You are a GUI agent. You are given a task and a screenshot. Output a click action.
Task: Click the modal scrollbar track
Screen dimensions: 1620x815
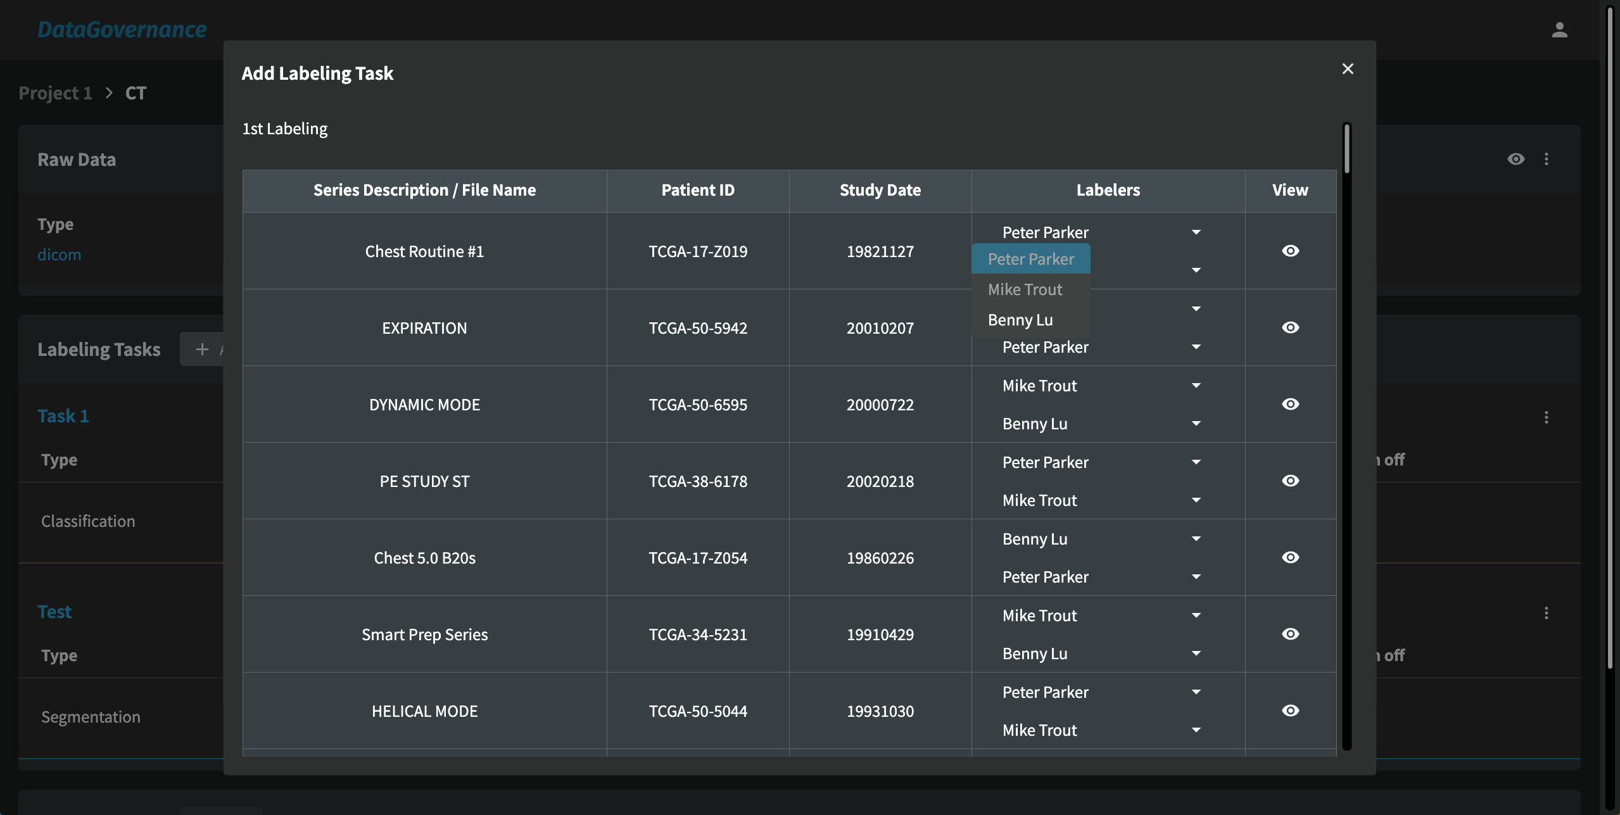point(1345,443)
